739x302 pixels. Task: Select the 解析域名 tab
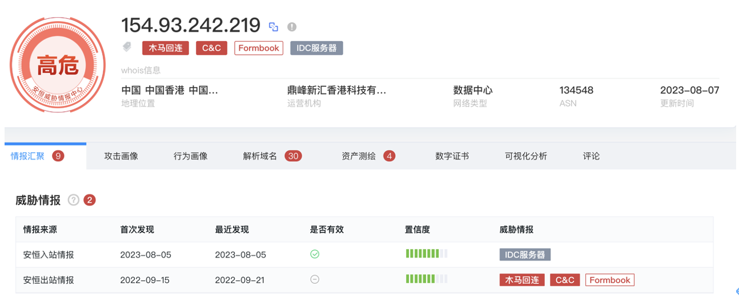coord(260,156)
